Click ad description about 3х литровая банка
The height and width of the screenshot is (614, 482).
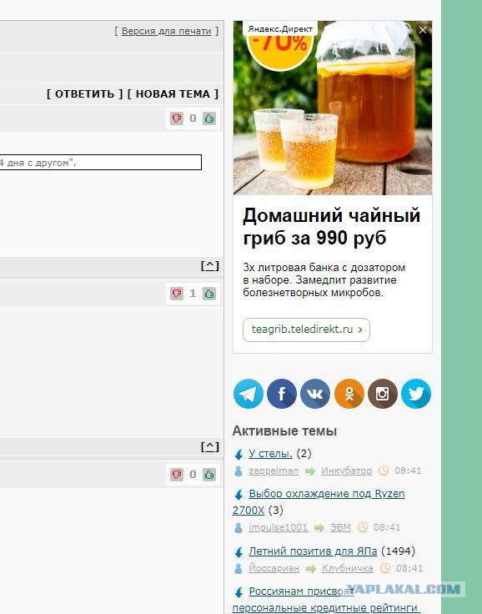[x=324, y=280]
